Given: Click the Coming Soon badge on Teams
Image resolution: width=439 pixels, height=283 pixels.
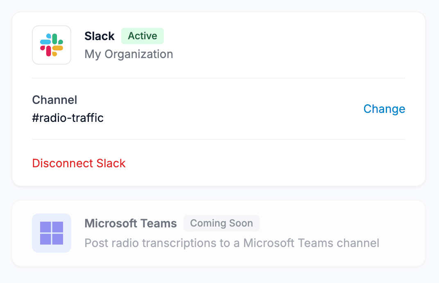Looking at the screenshot, I should 222,223.
